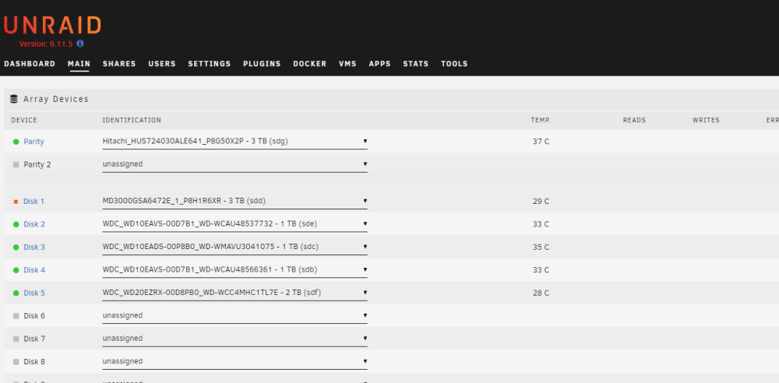Screen dimensions: 779x383
Task: Open Disk 2 device dropdown (sde)
Action: [x=235, y=224]
